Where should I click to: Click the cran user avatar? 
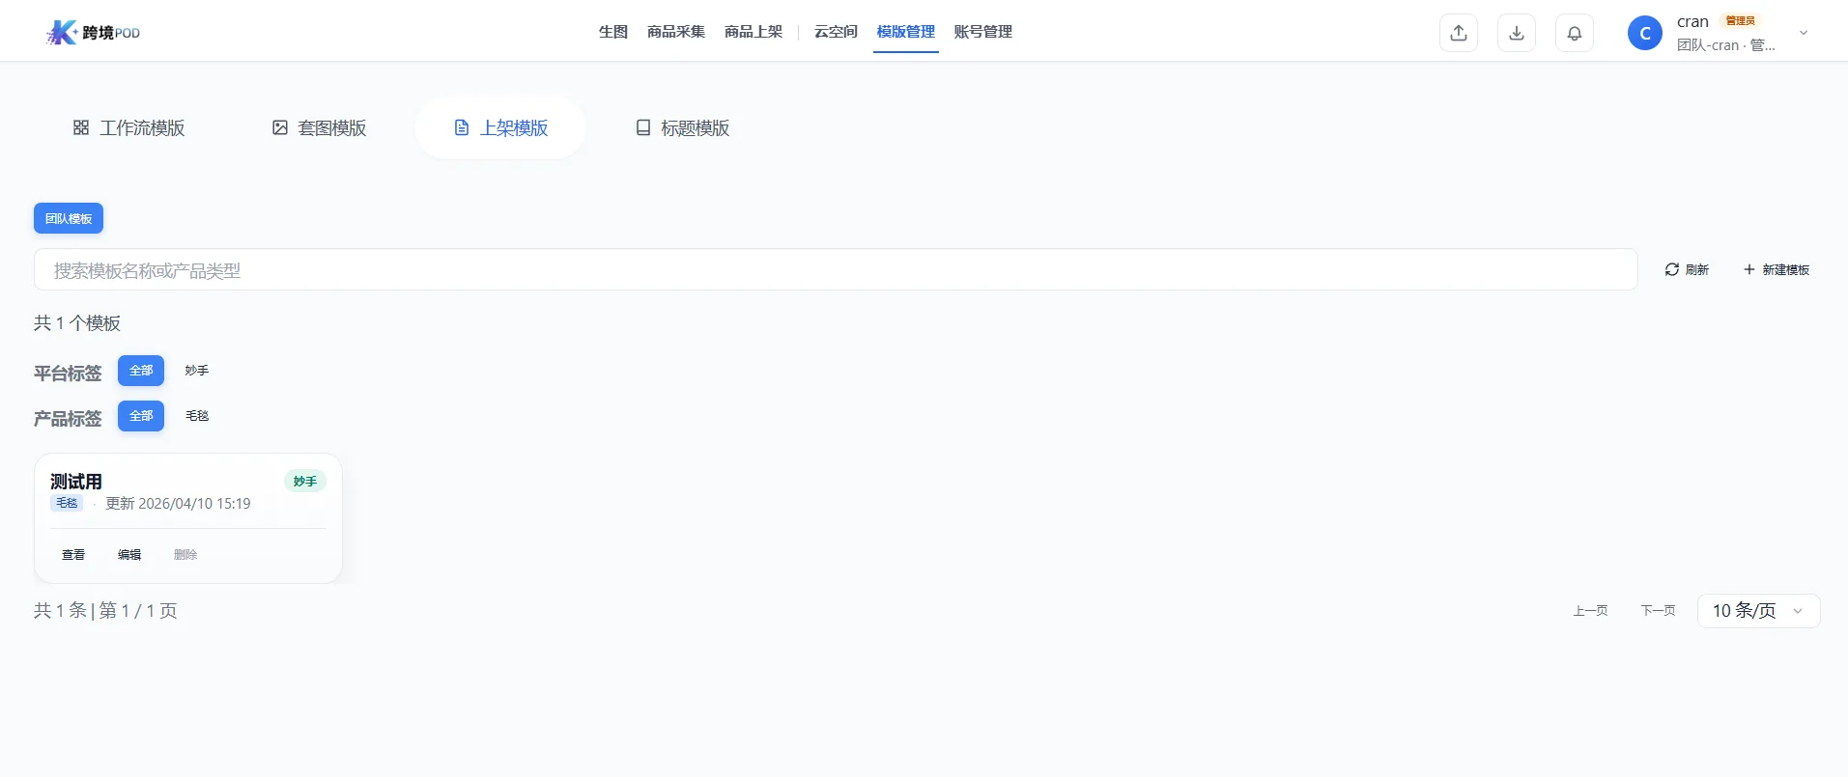click(x=1644, y=33)
